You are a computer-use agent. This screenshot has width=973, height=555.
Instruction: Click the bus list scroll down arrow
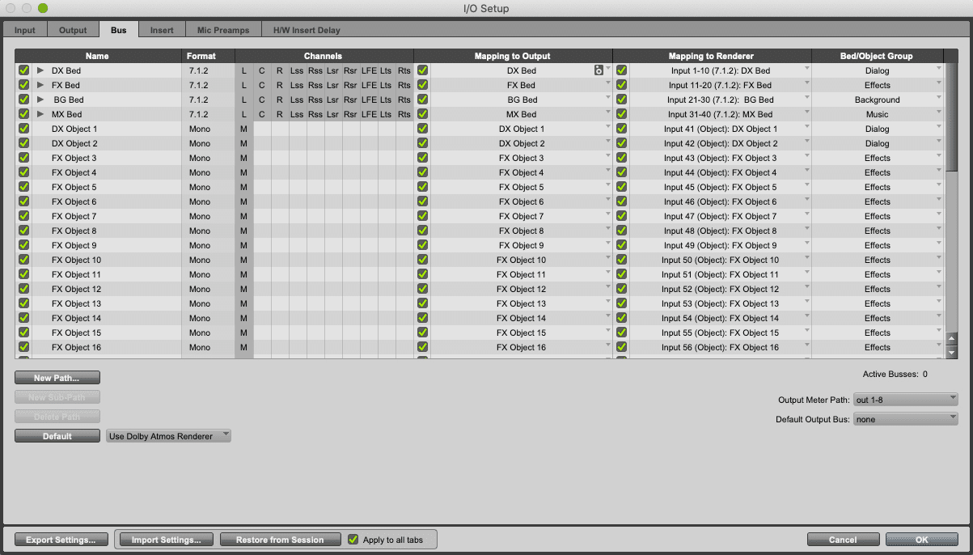(951, 353)
